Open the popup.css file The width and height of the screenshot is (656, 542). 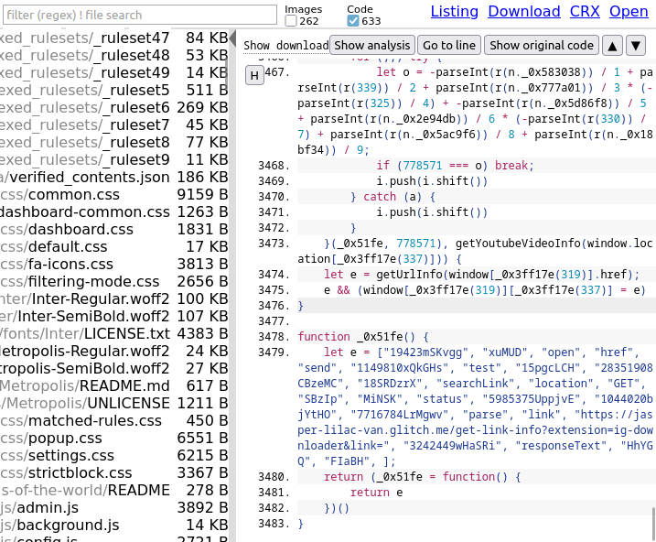113,439
